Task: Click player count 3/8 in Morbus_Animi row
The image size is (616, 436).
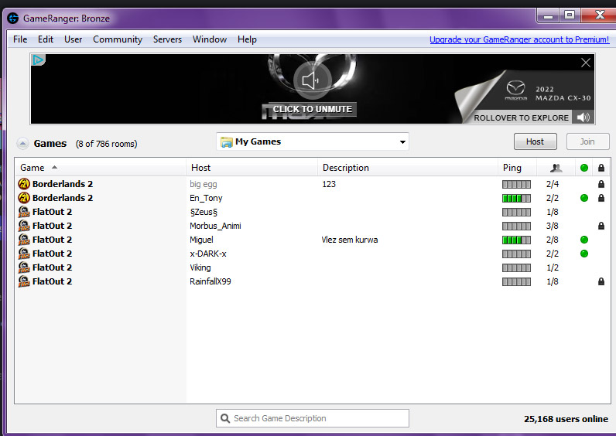Action: (x=552, y=226)
